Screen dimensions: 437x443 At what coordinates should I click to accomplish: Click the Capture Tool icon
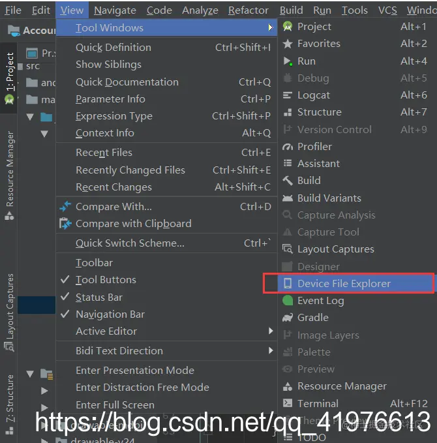pyautogui.click(x=288, y=232)
